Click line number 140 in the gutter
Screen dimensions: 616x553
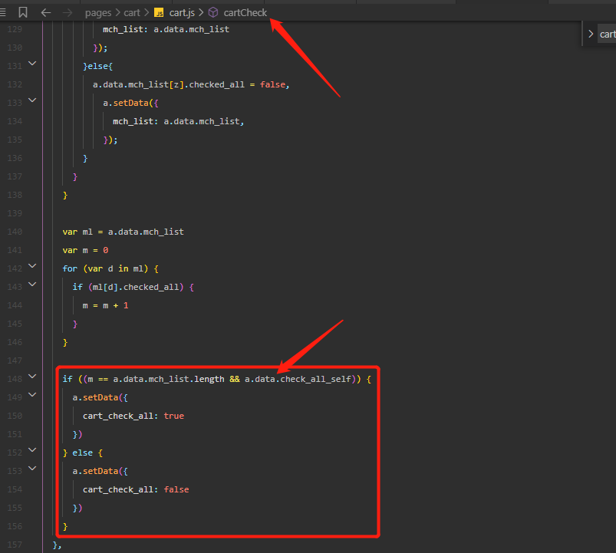[13, 232]
